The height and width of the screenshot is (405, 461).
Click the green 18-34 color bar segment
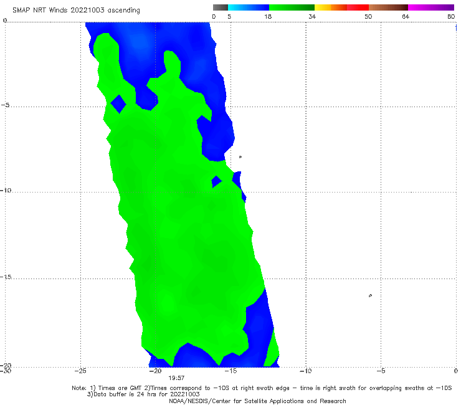[x=292, y=7]
